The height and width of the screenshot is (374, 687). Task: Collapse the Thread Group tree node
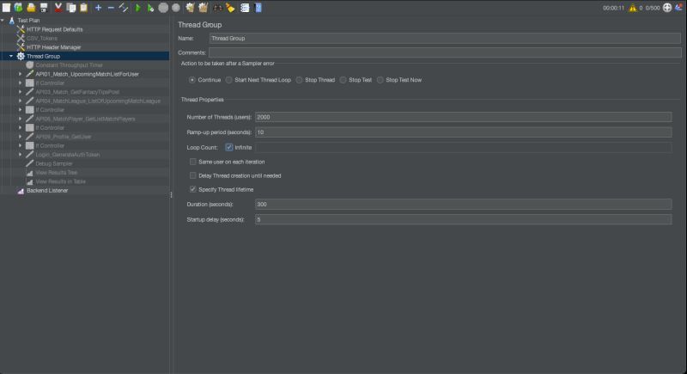[x=11, y=56]
